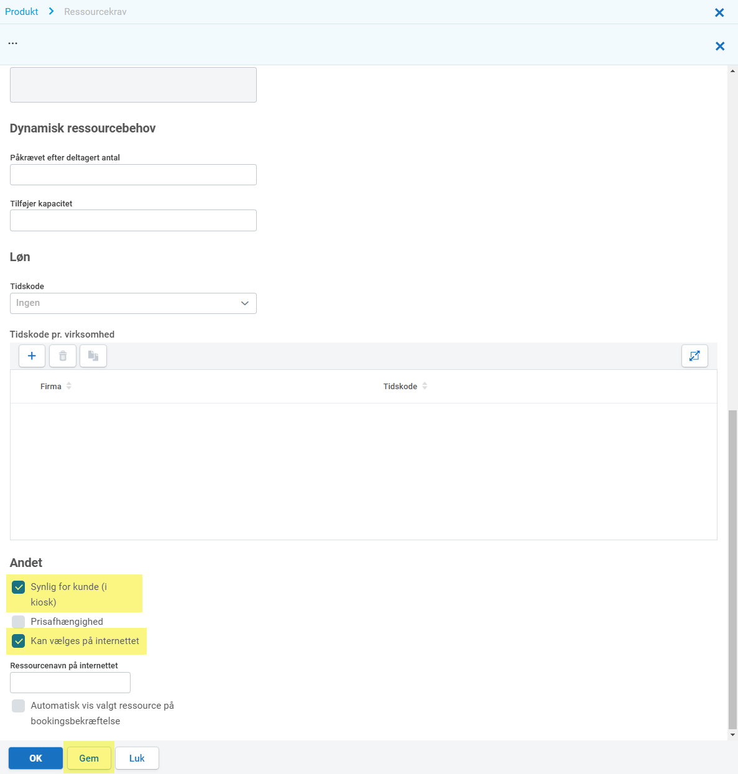The image size is (738, 774).
Task: Sort the table by Tidskode column
Action: coord(425,386)
